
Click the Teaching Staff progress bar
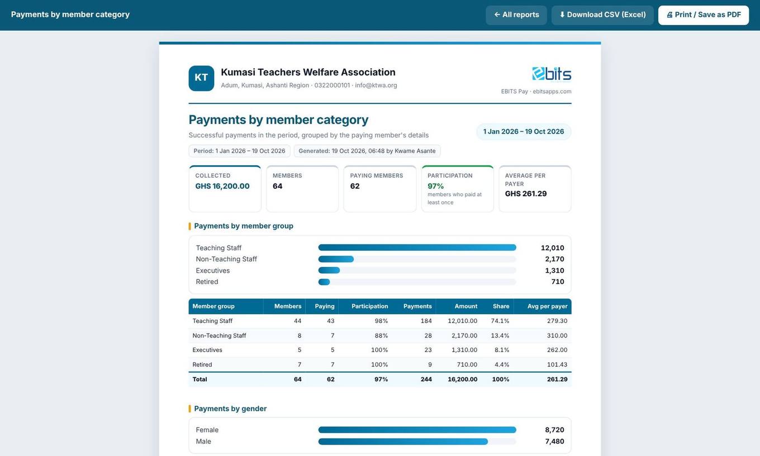(x=417, y=248)
